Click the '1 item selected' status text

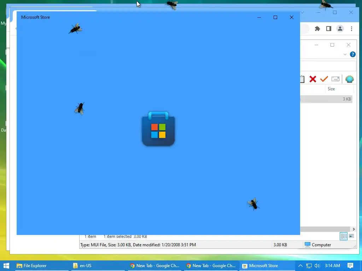[x=117, y=236]
